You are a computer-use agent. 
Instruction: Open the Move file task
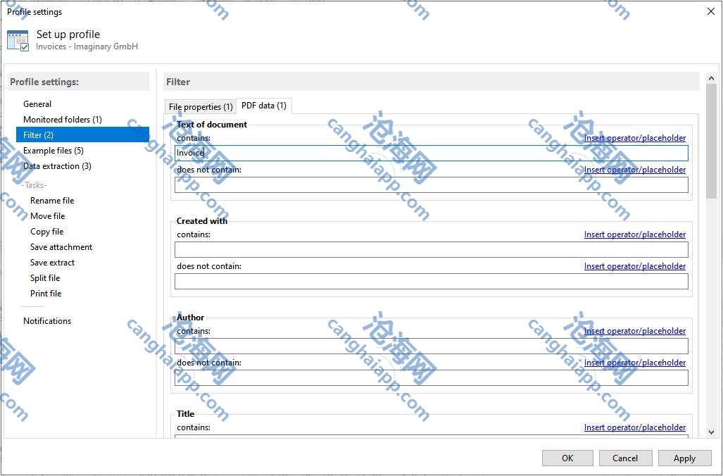pyautogui.click(x=47, y=216)
